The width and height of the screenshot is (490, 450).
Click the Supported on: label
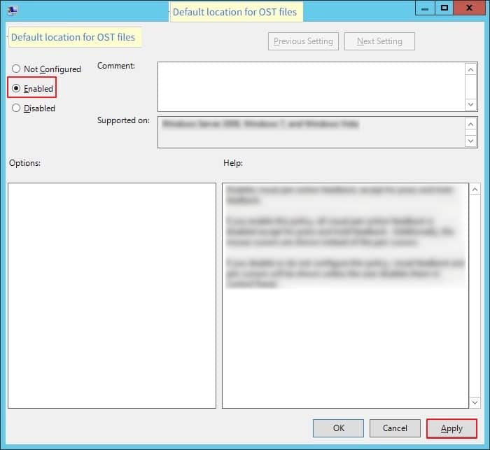click(x=123, y=120)
